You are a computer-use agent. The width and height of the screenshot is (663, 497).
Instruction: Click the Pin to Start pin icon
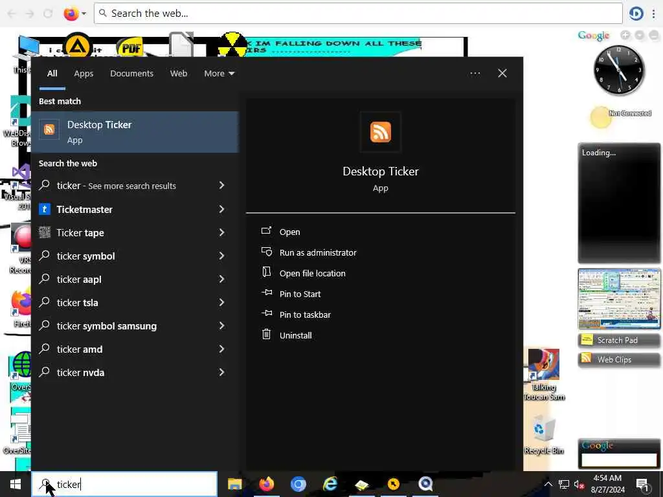point(266,293)
